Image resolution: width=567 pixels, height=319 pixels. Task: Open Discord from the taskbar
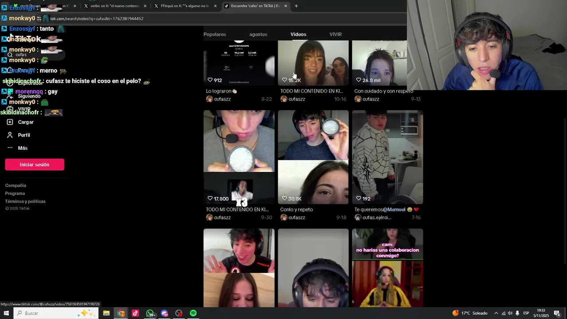[x=164, y=313]
